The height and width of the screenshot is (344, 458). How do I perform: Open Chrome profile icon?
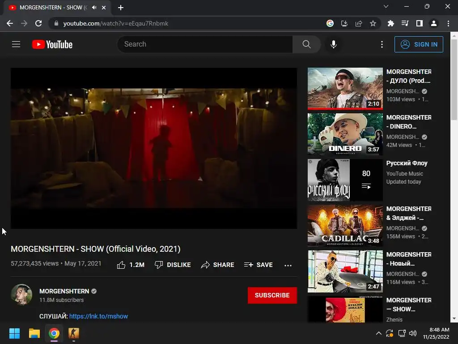point(433,23)
